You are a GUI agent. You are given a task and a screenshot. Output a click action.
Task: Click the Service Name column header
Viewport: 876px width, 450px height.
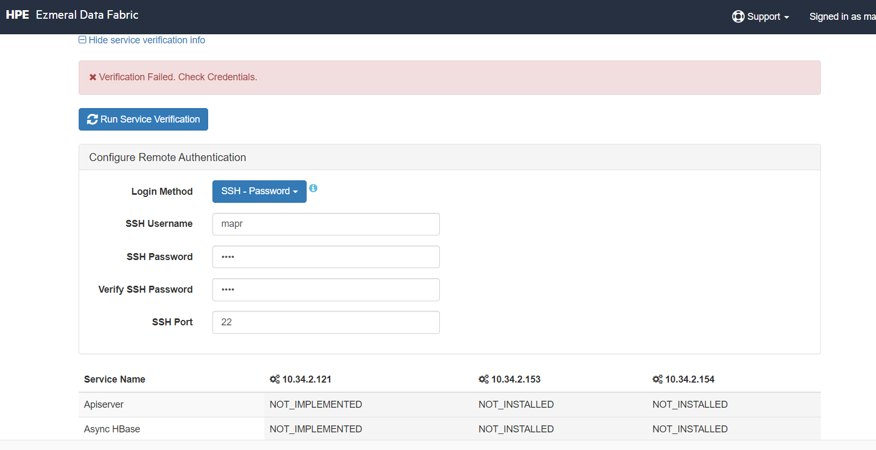[115, 379]
